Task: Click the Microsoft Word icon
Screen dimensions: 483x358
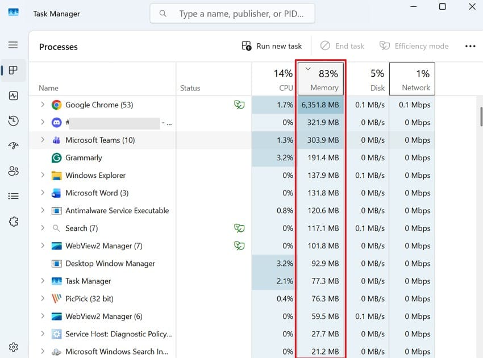Action: [56, 193]
